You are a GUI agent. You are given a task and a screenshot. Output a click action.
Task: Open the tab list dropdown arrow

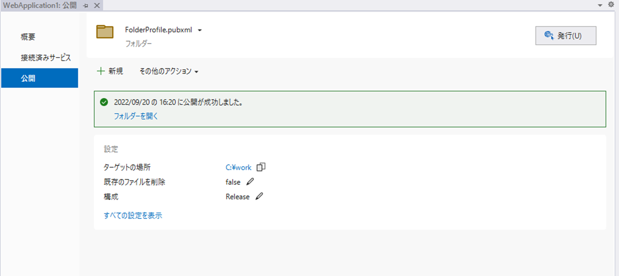[600, 5]
